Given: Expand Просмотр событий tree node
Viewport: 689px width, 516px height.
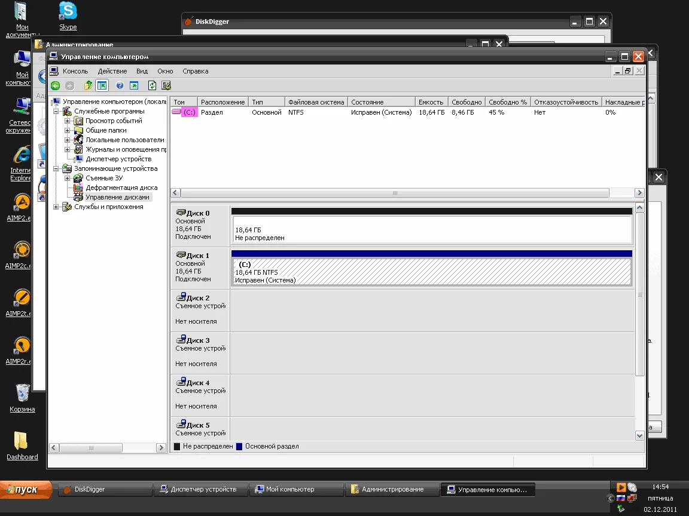Looking at the screenshot, I should coord(67,121).
